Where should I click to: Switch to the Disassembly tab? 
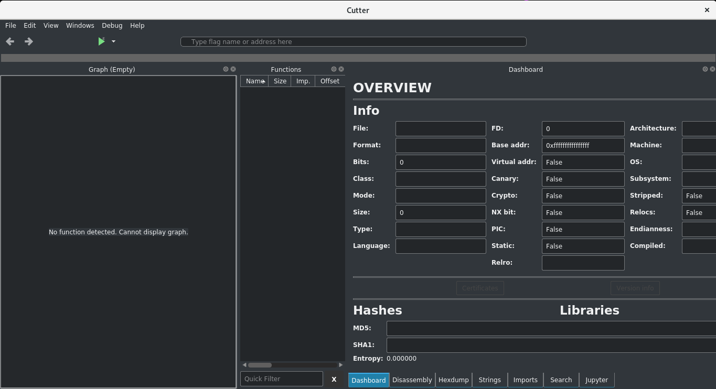(x=412, y=380)
